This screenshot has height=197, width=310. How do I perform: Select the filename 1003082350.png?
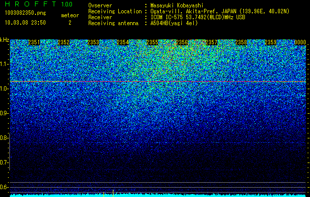tap(26, 13)
